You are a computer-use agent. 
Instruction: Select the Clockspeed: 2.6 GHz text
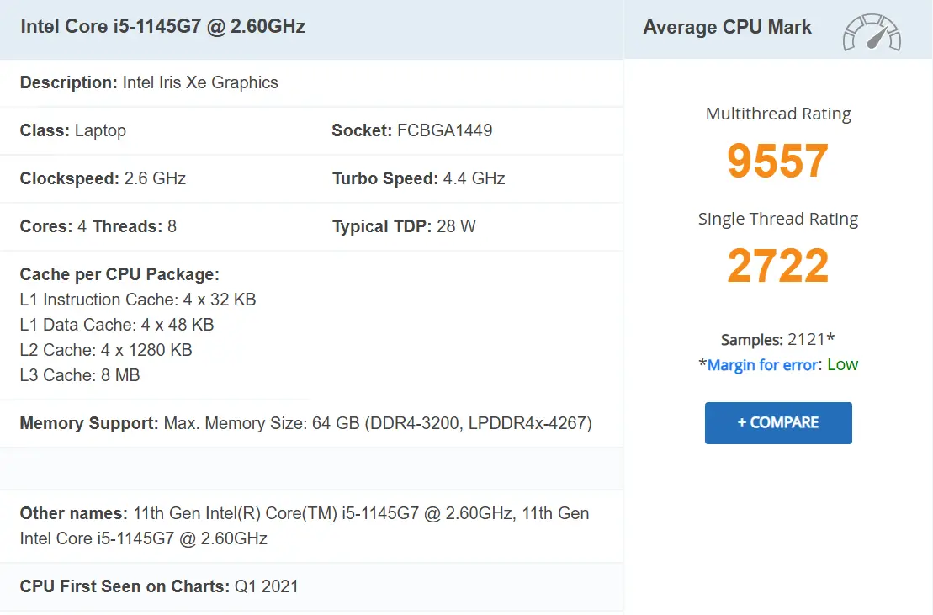click(x=103, y=178)
